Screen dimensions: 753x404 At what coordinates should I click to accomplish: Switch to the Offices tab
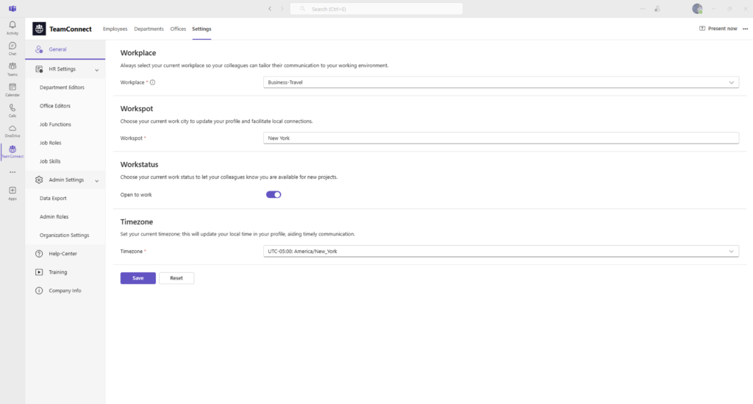(x=178, y=29)
